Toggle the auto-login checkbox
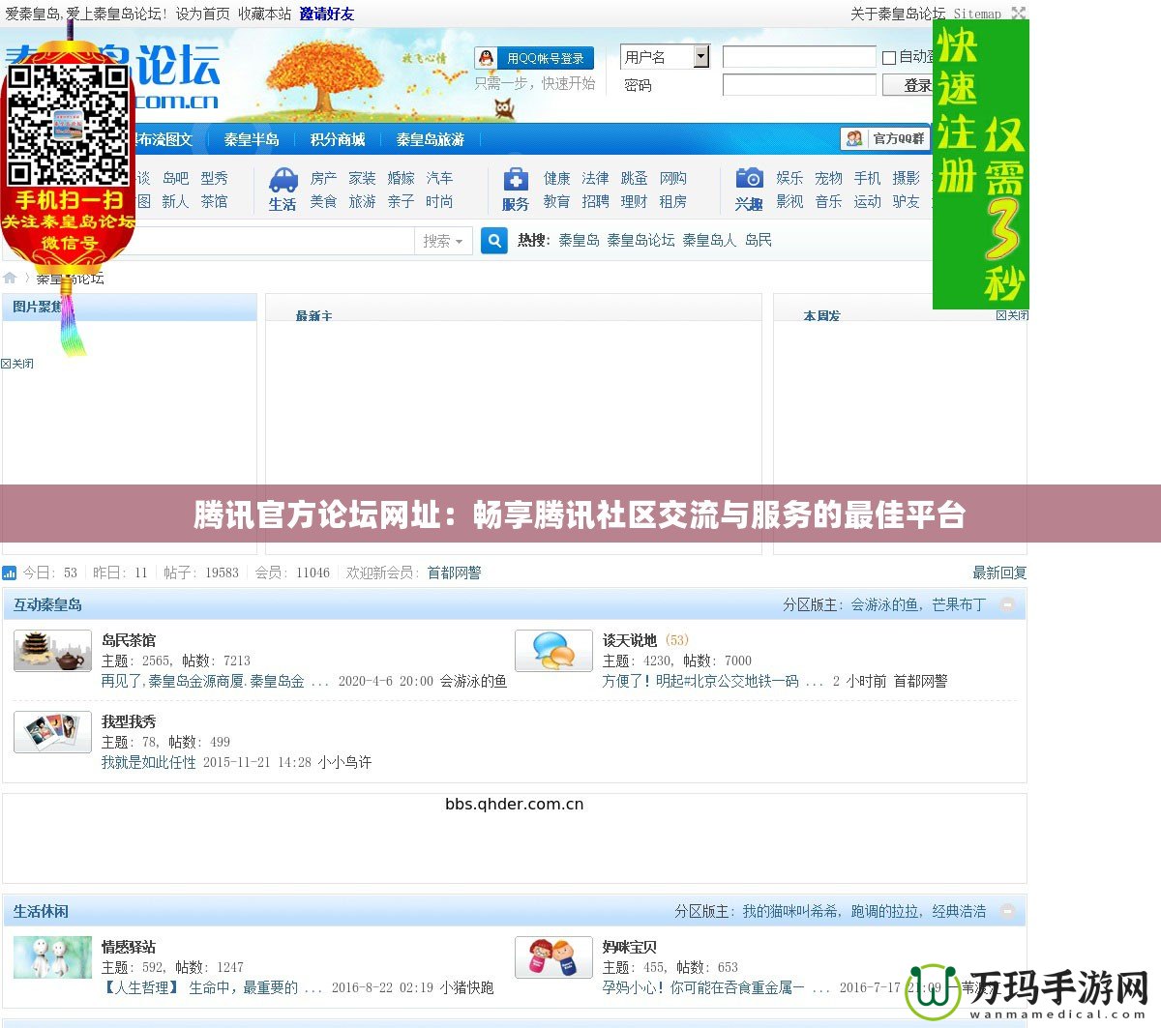 point(888,58)
